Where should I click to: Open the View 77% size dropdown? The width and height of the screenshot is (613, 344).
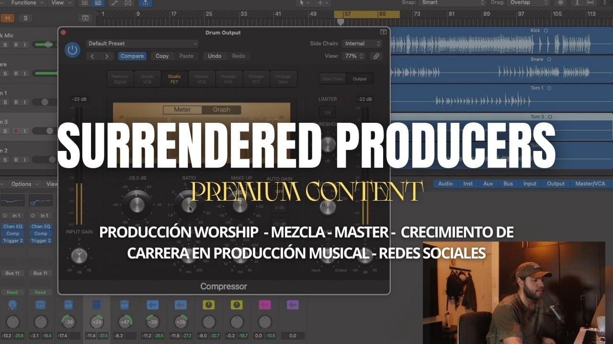(x=354, y=56)
